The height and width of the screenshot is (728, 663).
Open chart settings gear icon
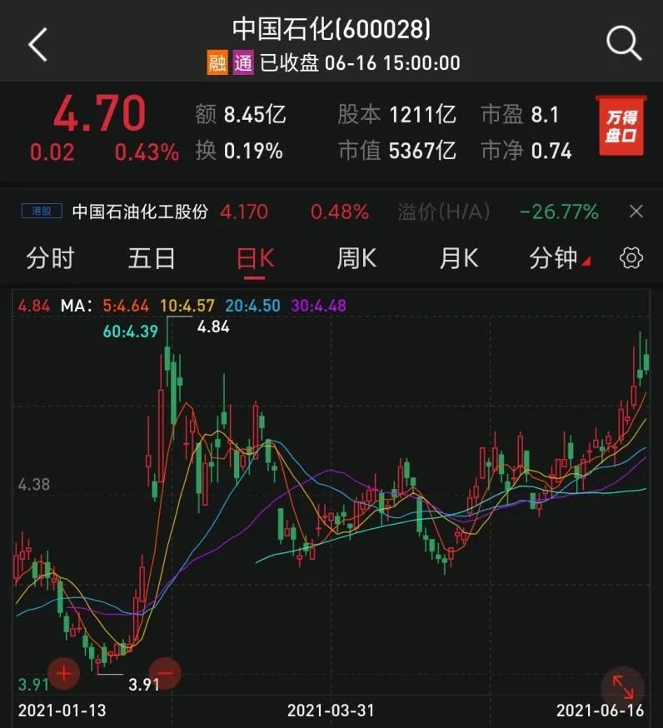[x=631, y=257]
